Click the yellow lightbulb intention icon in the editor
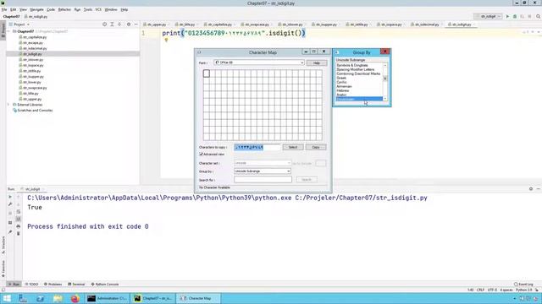The height and width of the screenshot is (304, 542). [166, 41]
